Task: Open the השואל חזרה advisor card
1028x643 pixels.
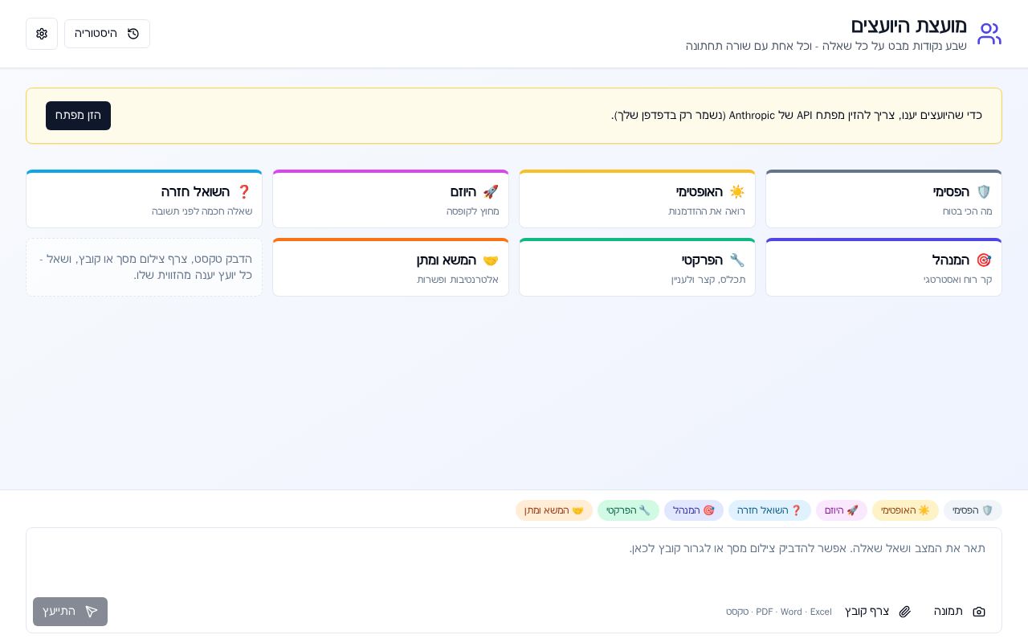Action: pyautogui.click(x=144, y=199)
